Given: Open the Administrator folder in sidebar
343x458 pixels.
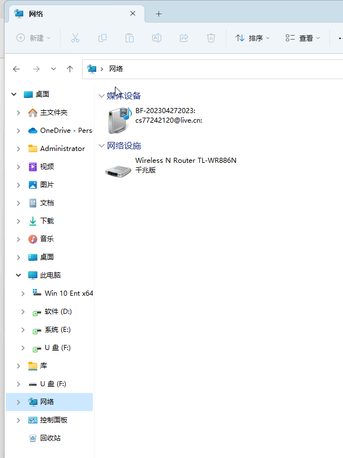Looking at the screenshot, I should (x=57, y=149).
